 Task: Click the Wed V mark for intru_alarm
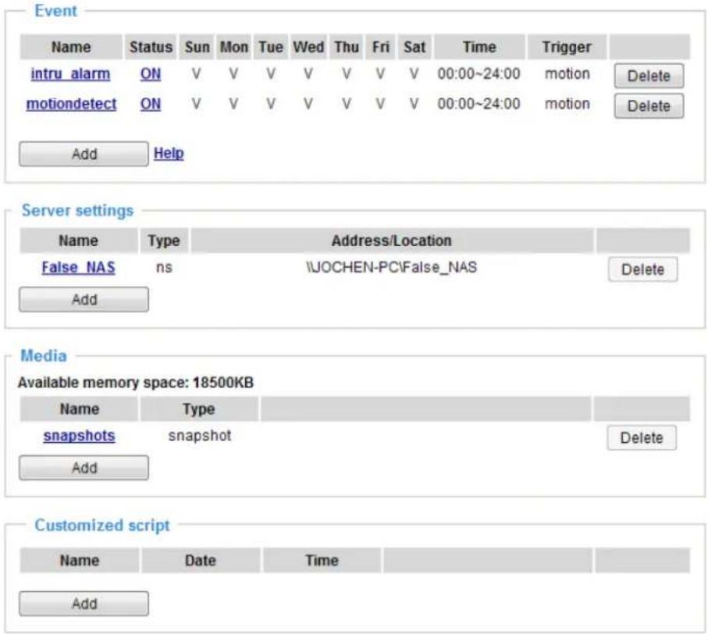click(x=308, y=73)
